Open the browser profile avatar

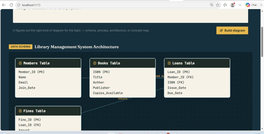click(233, 5)
